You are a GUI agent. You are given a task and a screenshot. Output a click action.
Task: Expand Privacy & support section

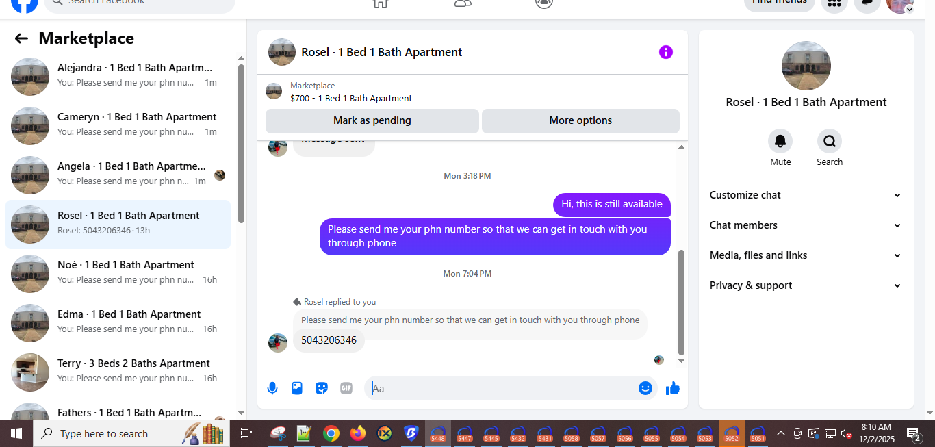(806, 285)
